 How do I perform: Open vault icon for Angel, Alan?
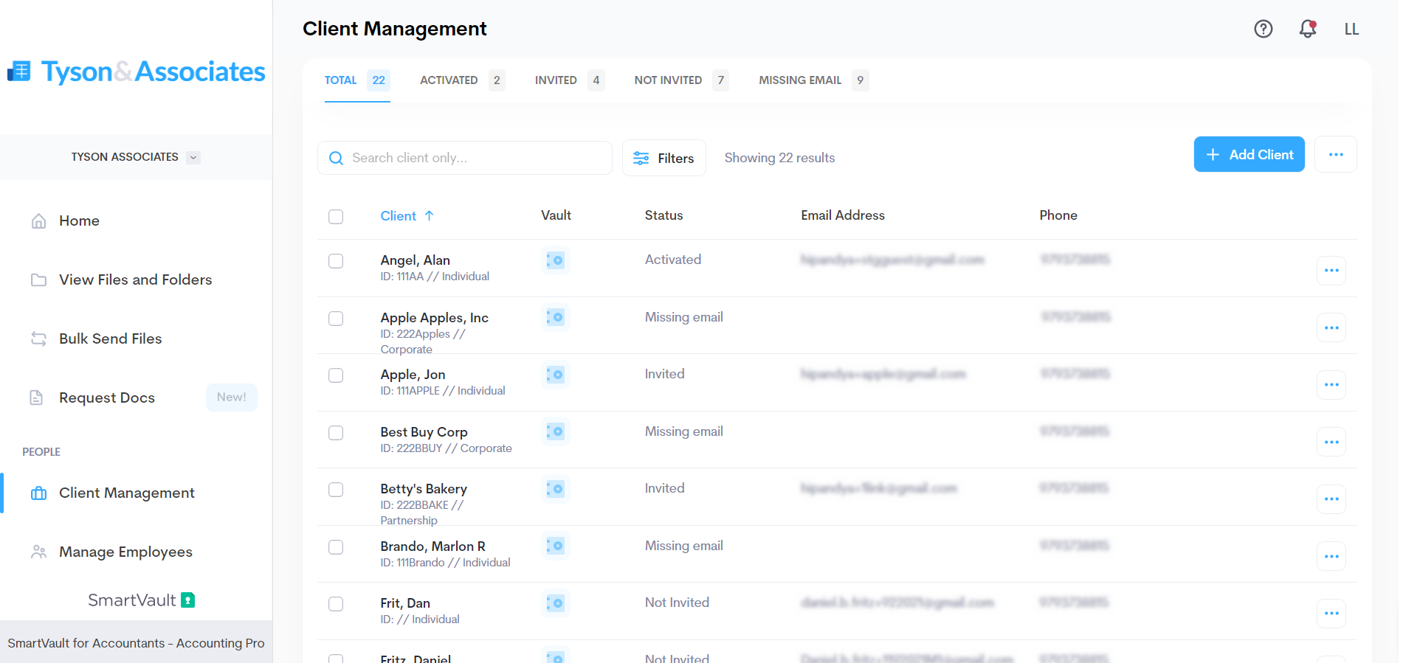click(x=555, y=260)
